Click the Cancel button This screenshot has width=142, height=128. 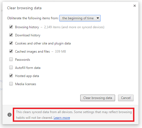(126, 98)
